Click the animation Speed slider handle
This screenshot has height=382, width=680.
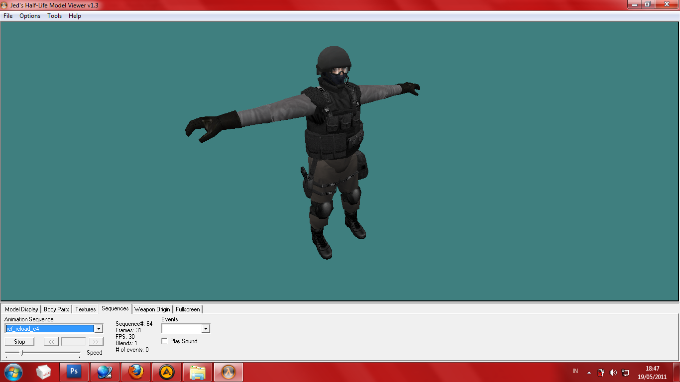(x=21, y=353)
